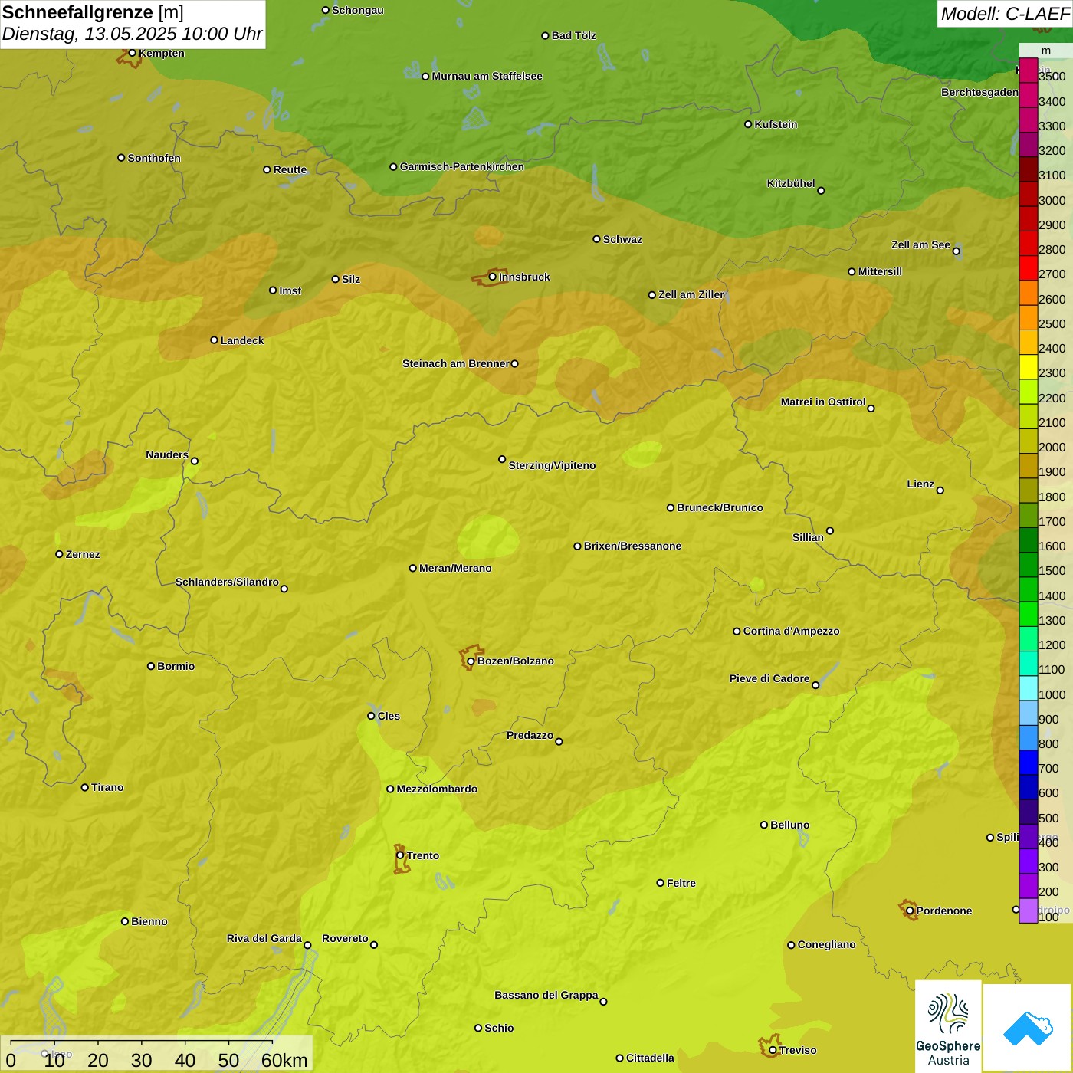Select the Sterzing/Vipiteno marker dot

click(502, 459)
